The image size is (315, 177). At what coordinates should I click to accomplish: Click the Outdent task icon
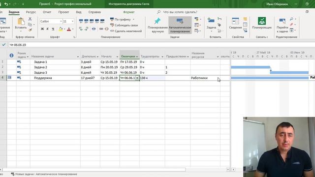coord(81,29)
